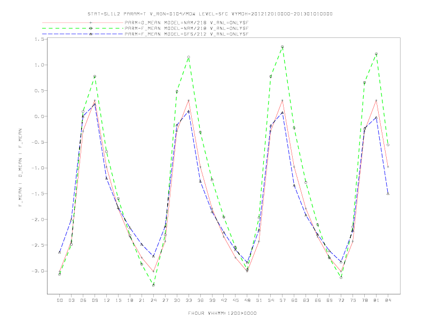
Task: Click the x-axis tick label 06
Action: (x=83, y=300)
